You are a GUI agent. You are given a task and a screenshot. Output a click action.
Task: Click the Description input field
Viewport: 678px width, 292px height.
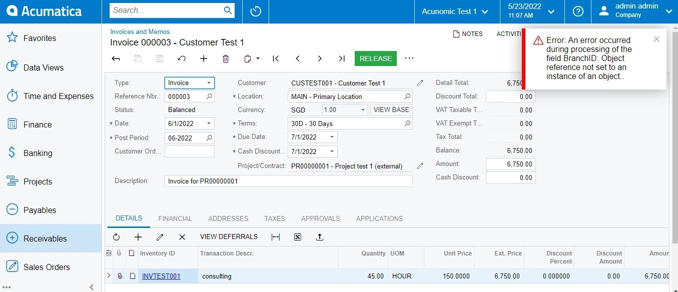pyautogui.click(x=289, y=181)
